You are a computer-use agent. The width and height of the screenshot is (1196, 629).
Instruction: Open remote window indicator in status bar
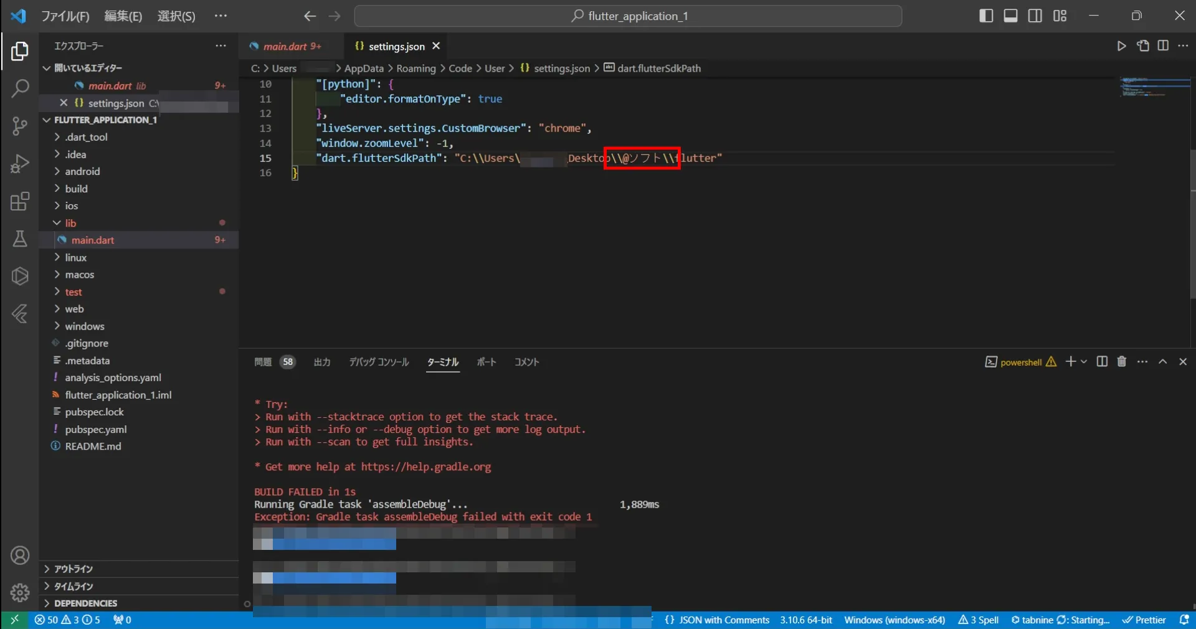coord(14,620)
